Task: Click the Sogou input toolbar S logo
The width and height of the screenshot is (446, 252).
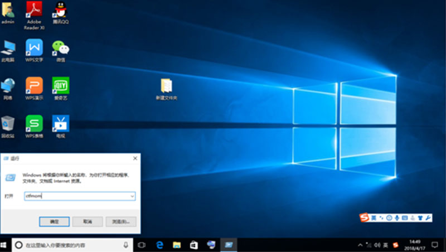Action: point(365,216)
